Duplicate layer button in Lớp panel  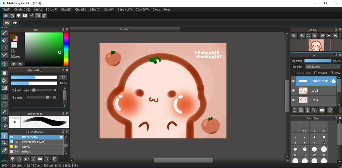(x=330, y=110)
